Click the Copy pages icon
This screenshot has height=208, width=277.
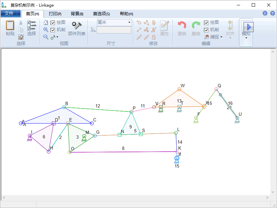21,30
